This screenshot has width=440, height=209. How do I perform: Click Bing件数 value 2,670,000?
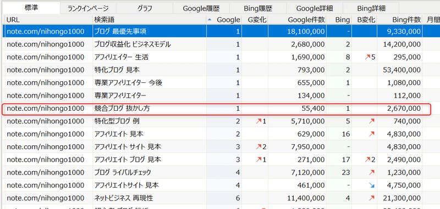pyautogui.click(x=404, y=109)
